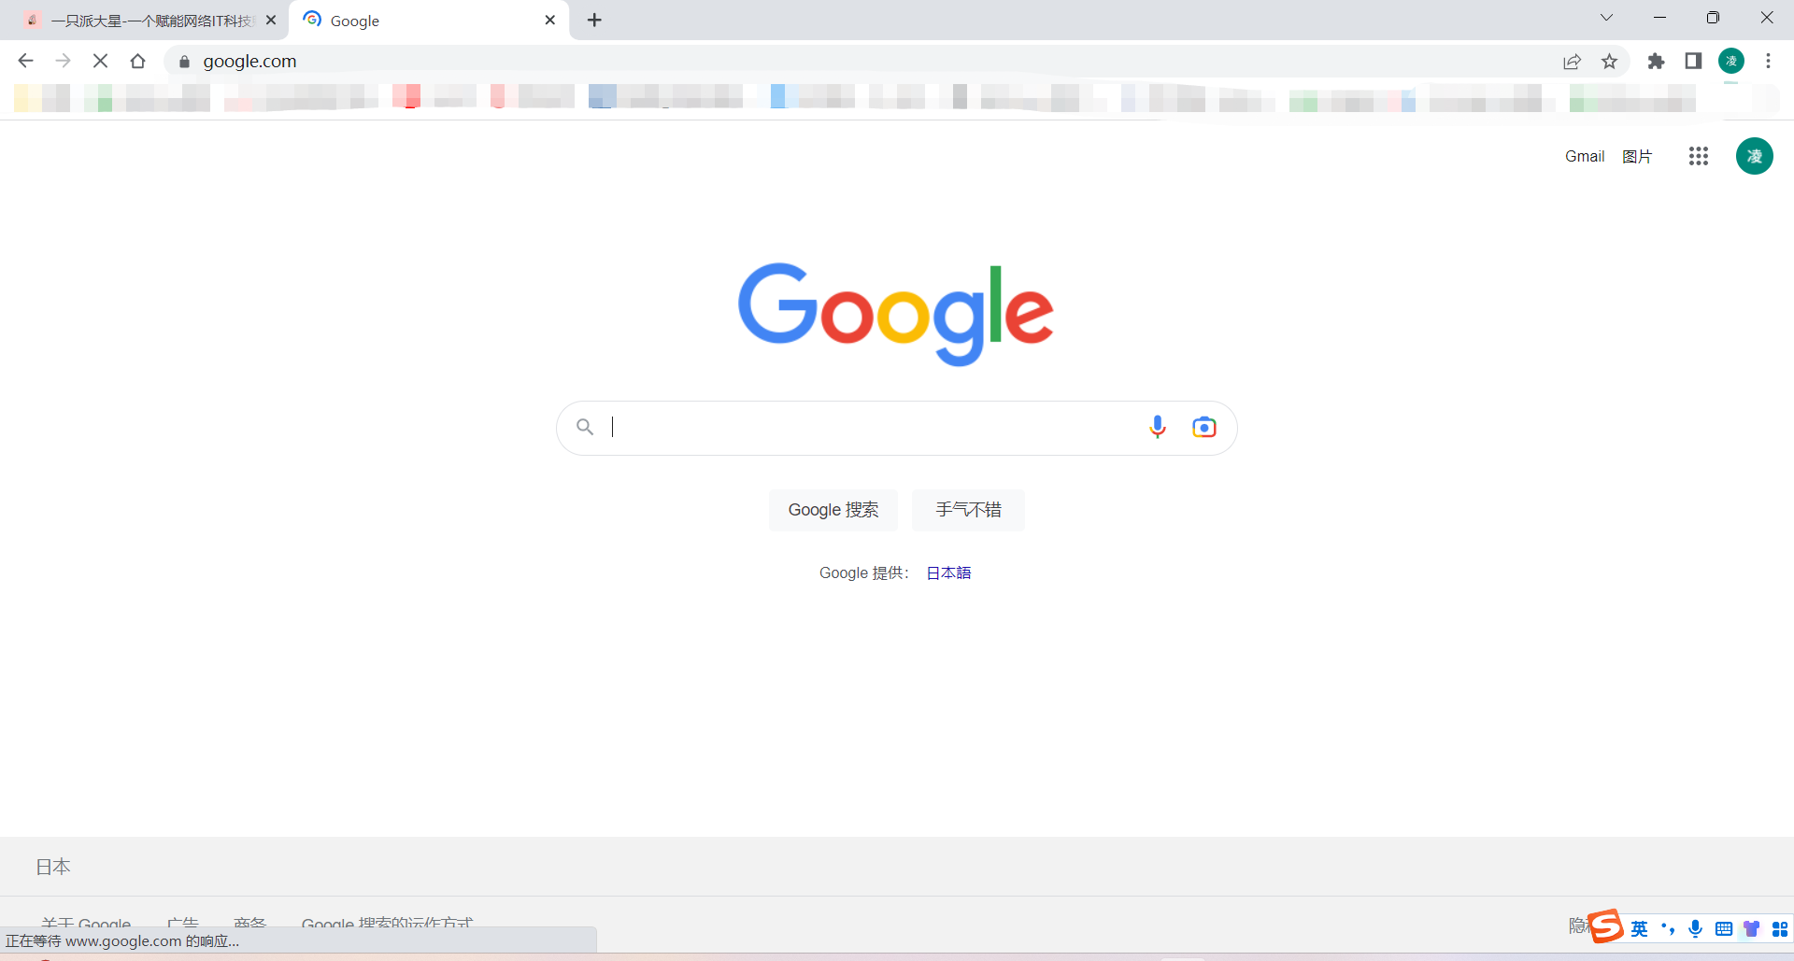Open Sogou skin shirt icon
This screenshot has width=1794, height=961.
(x=1752, y=929)
